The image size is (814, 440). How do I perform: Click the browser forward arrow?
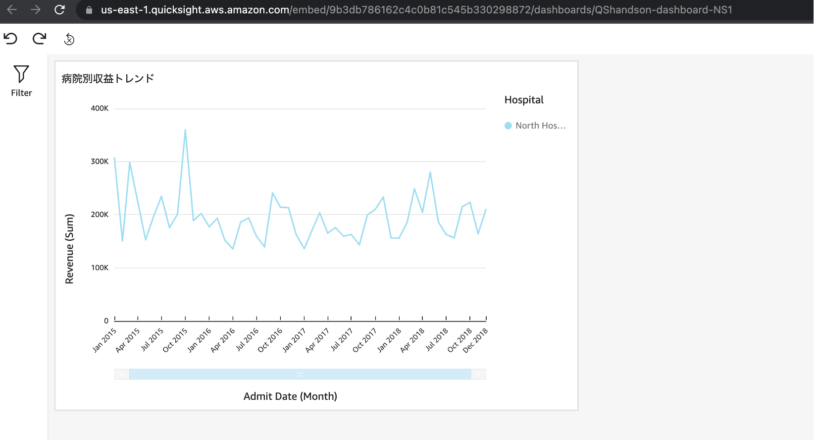tap(36, 10)
